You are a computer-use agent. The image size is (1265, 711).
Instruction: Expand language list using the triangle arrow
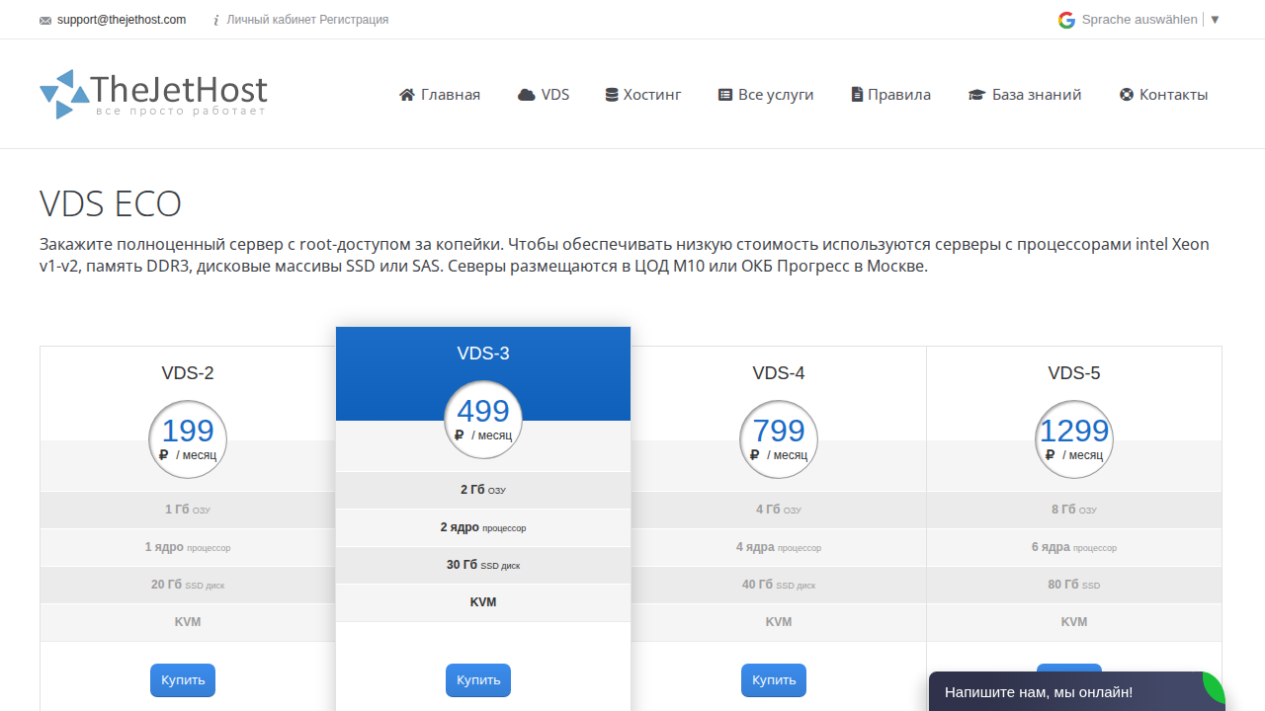(1215, 20)
